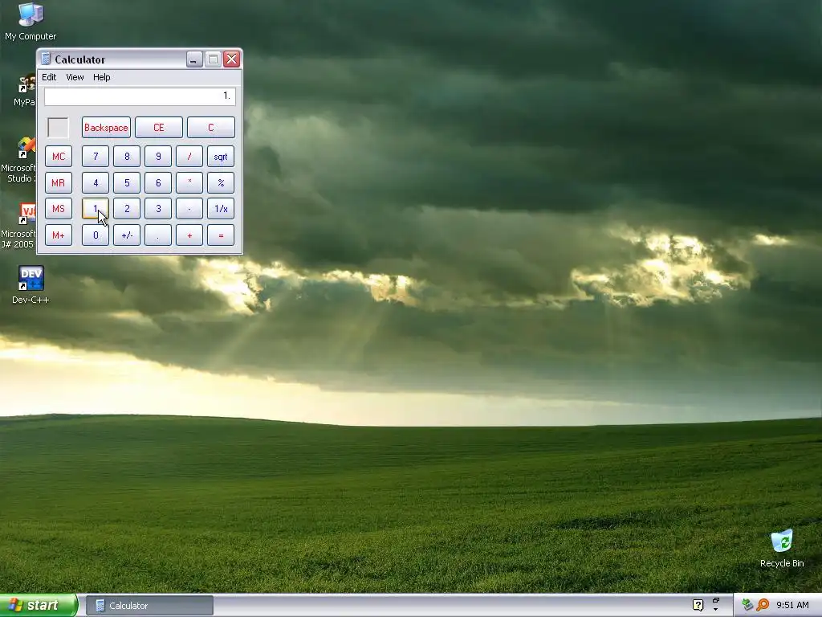Viewport: 822px width, 617px height.
Task: Click the Calculator title bar icon
Action: point(46,59)
